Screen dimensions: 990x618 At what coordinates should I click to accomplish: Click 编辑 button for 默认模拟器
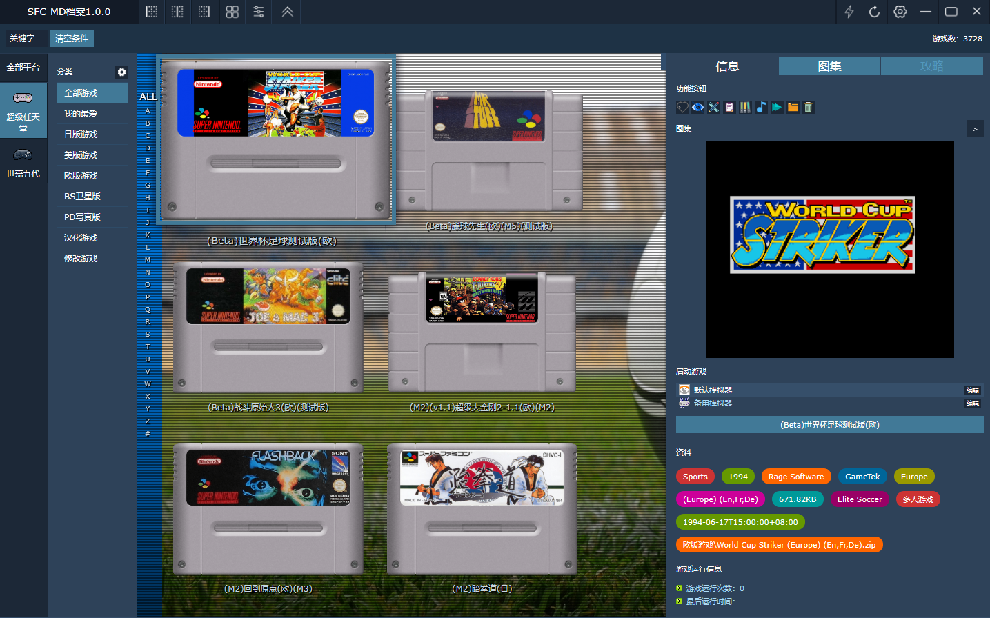(973, 390)
